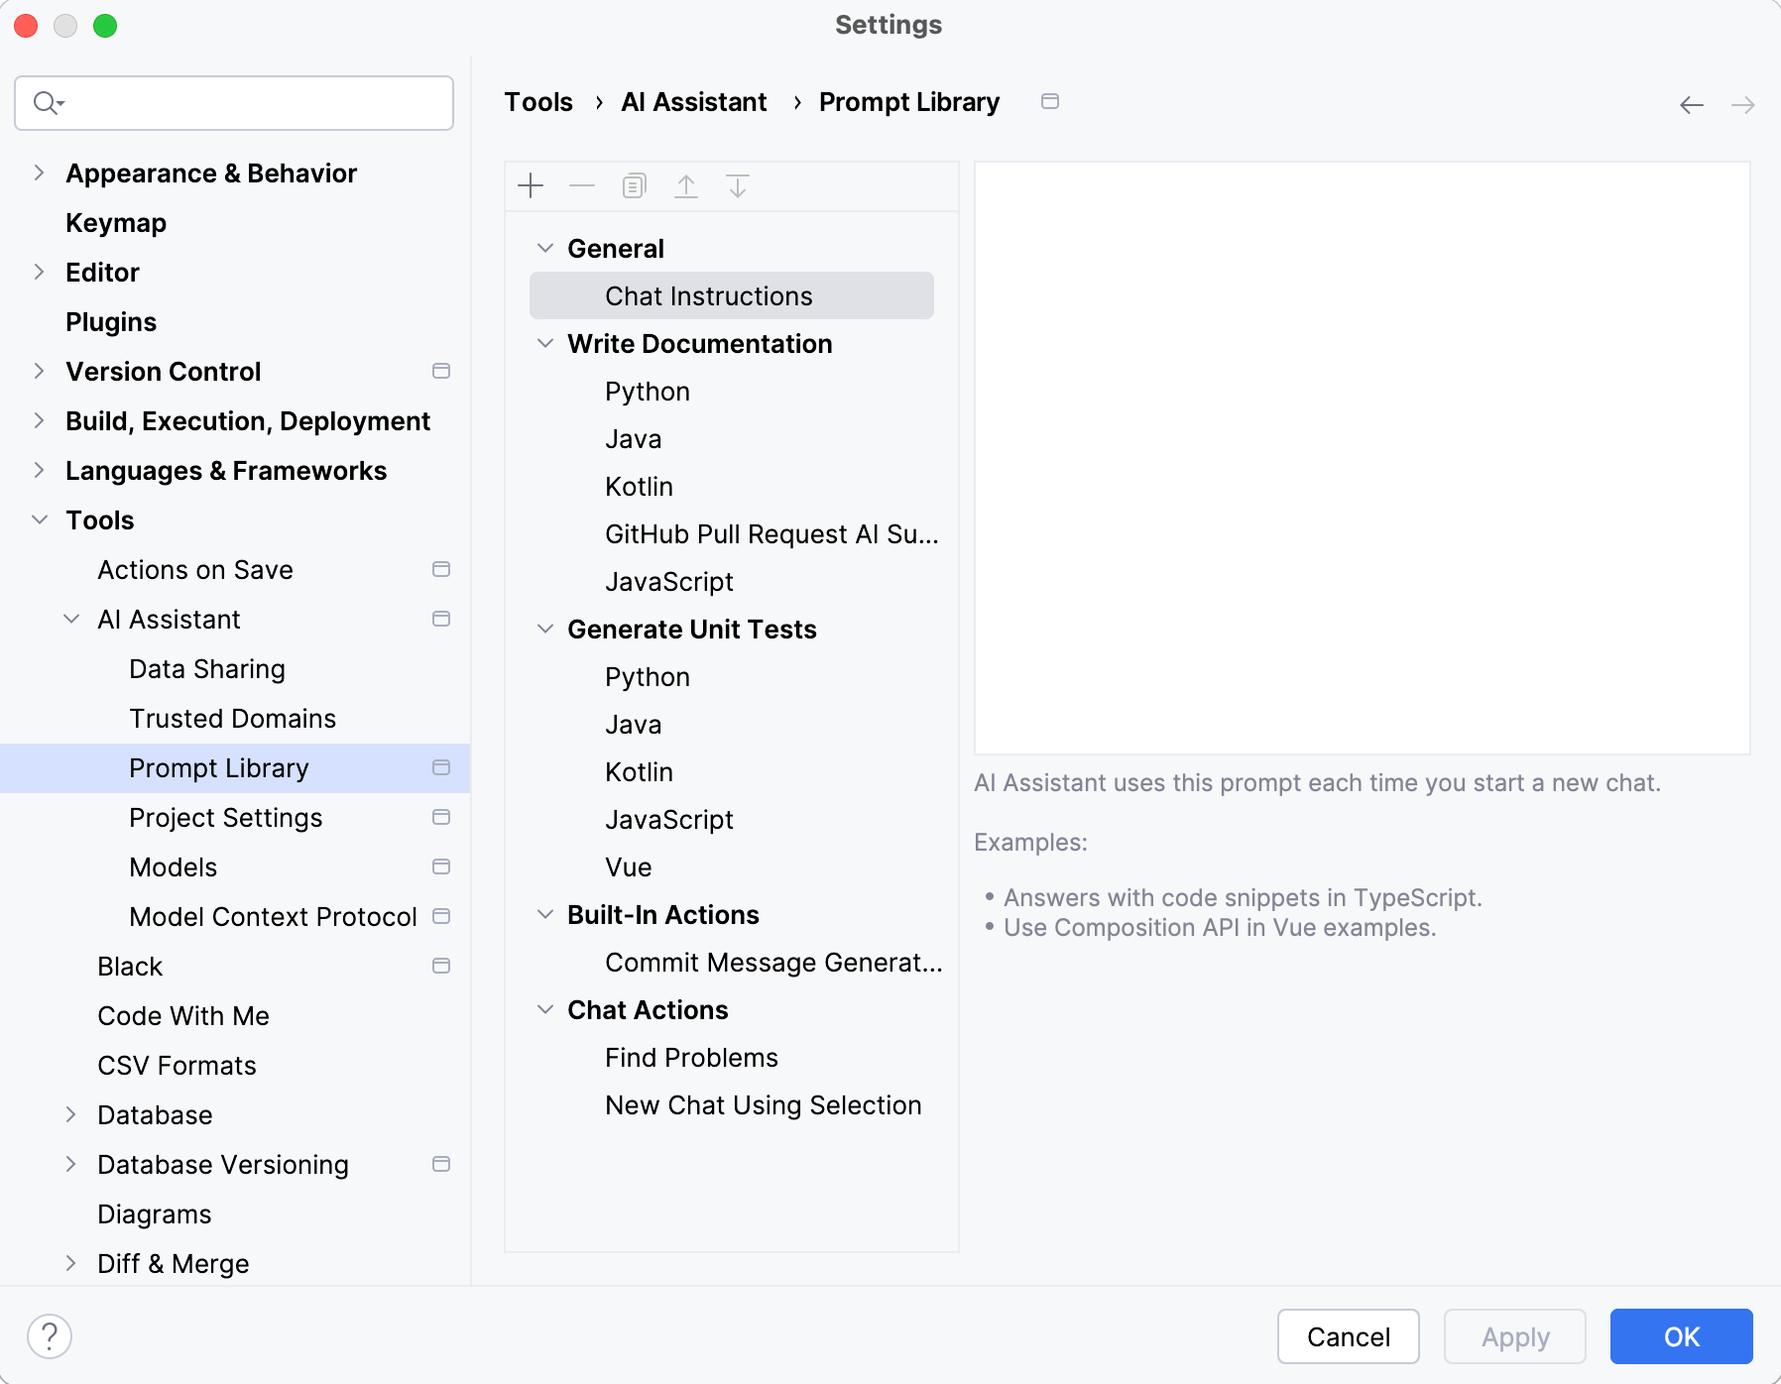Open the Keymap settings page

(116, 223)
